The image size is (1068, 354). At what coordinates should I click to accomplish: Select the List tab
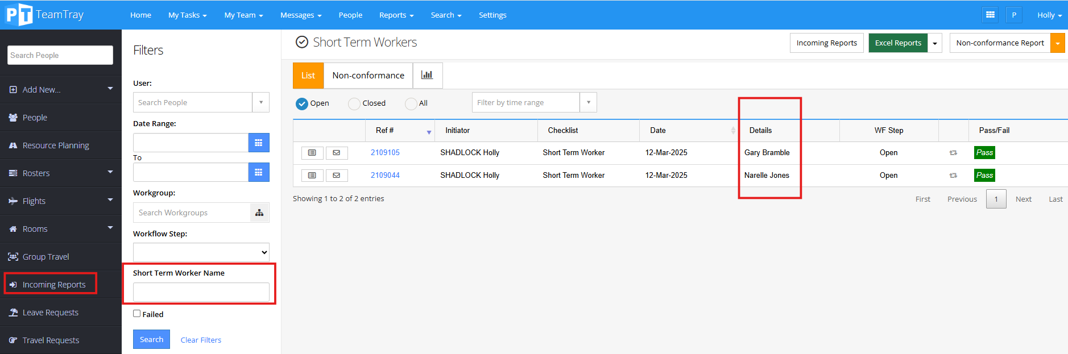click(308, 75)
